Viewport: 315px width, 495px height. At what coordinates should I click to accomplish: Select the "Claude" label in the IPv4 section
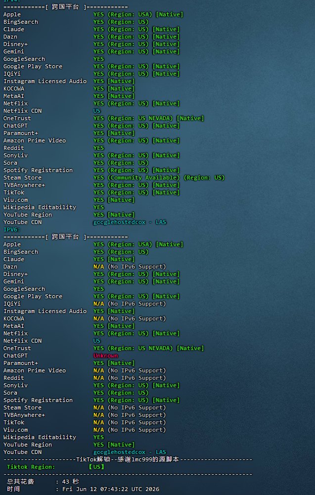tap(13, 29)
